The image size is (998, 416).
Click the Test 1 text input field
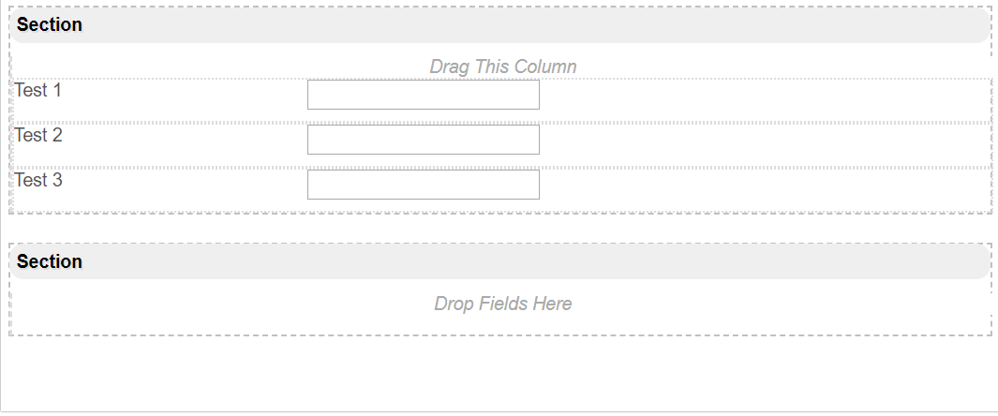(423, 95)
